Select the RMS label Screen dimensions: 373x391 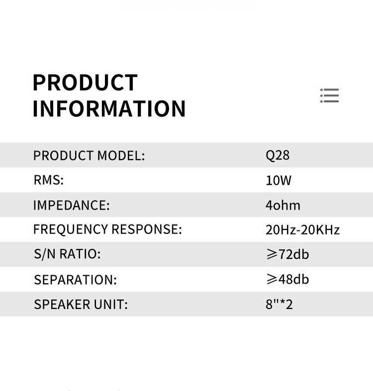coord(49,180)
